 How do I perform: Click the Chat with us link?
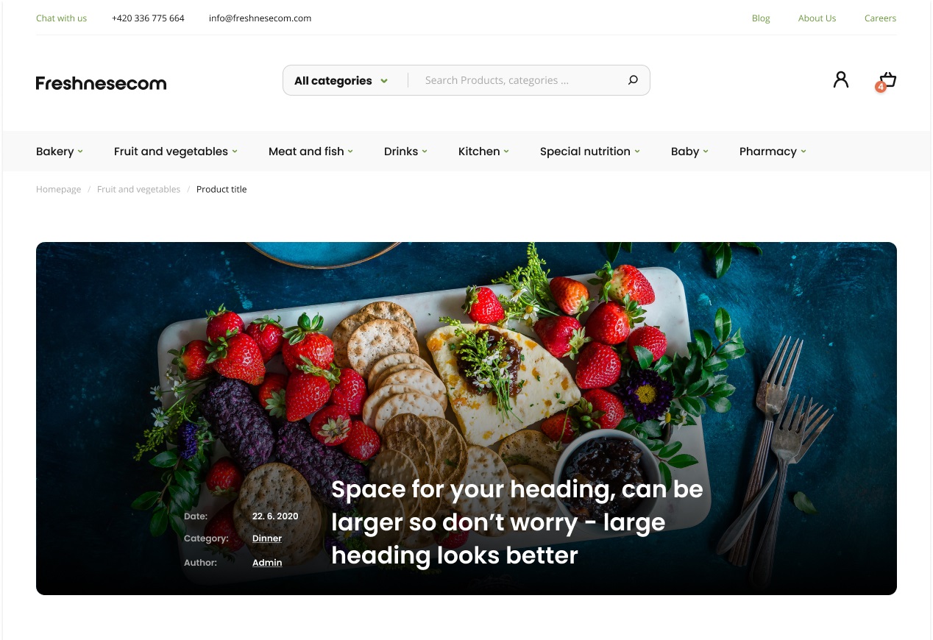coord(61,18)
